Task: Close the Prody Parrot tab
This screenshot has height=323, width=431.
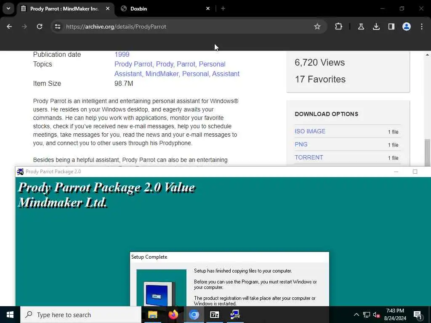Action: (x=108, y=9)
